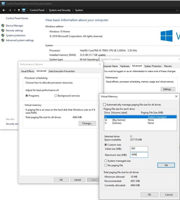180x200 pixels.
Task: Click '327170 MB' space available value
Action: (x=136, y=140)
